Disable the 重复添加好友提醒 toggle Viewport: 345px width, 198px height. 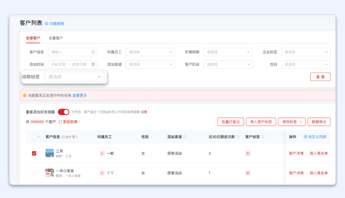63,112
